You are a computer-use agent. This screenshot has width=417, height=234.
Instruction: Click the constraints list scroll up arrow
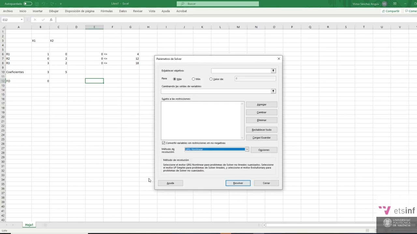click(242, 104)
